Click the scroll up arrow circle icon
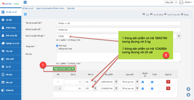The image size is (194, 100). click(188, 89)
